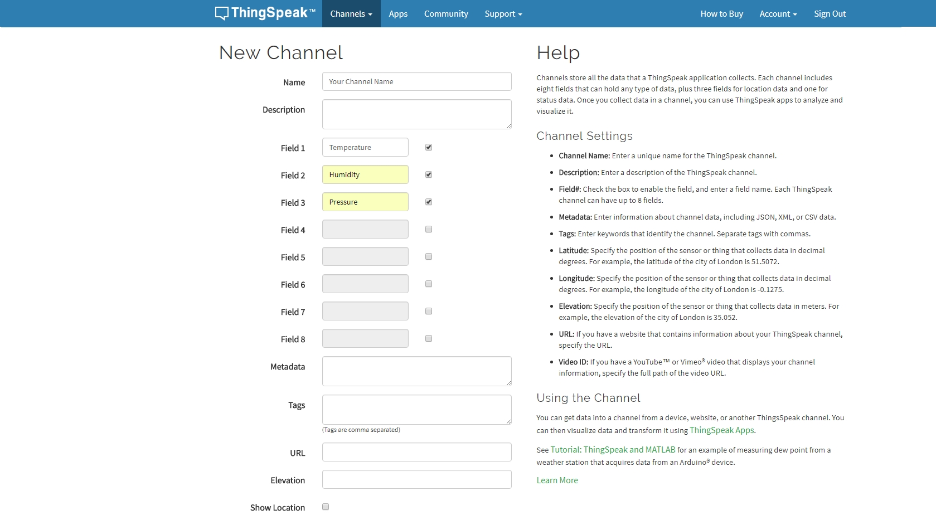Click the Field 2 Humidity text box
This screenshot has width=936, height=515.
[x=365, y=174]
